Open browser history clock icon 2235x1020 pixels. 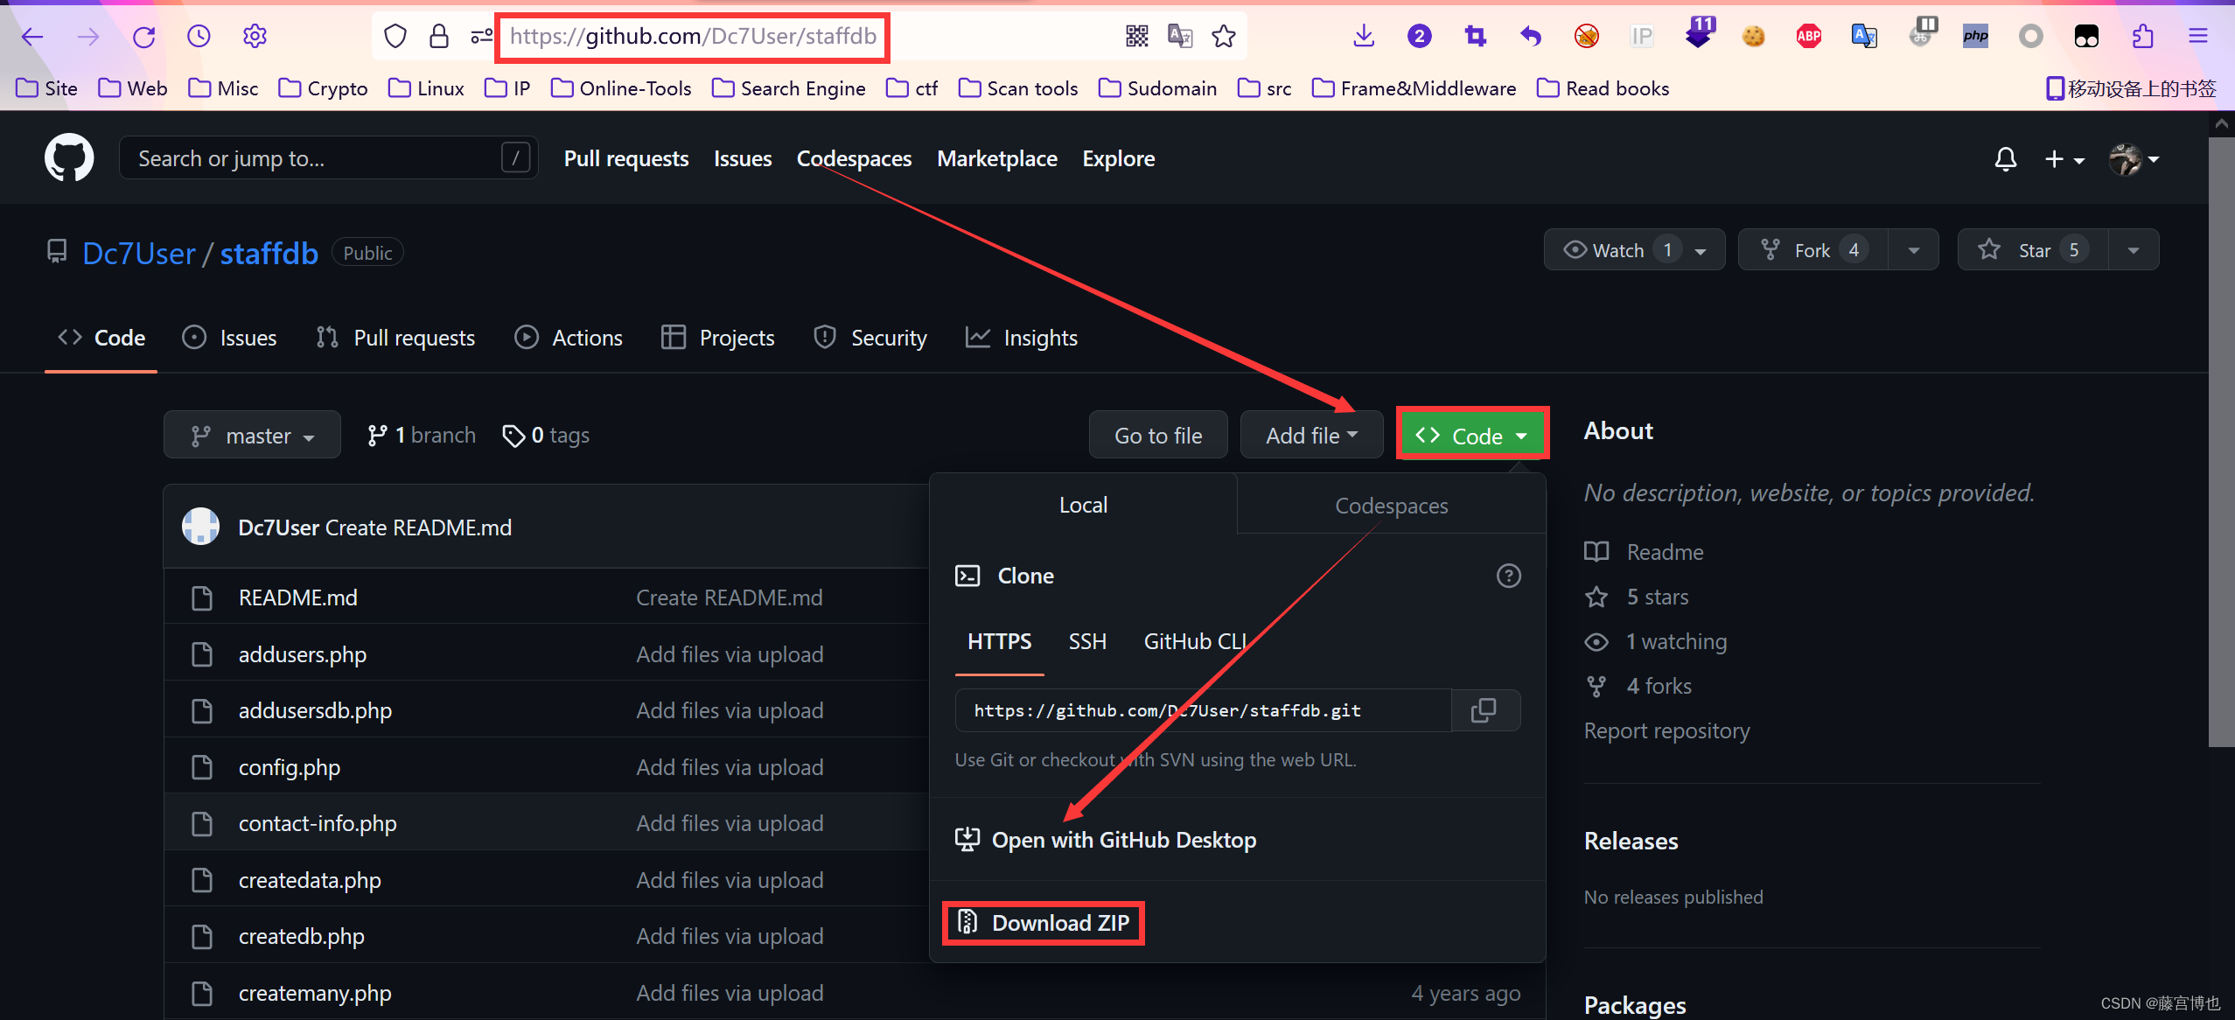point(199,37)
